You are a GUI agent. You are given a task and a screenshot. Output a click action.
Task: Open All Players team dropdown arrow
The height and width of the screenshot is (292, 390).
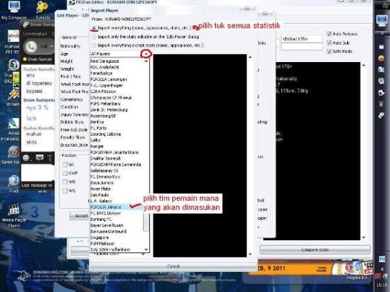click(146, 54)
